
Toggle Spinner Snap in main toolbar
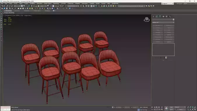pos(63,6)
